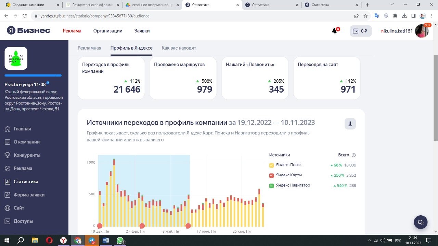Open Opera in the taskbar
The width and height of the screenshot is (438, 246).
tap(49, 241)
